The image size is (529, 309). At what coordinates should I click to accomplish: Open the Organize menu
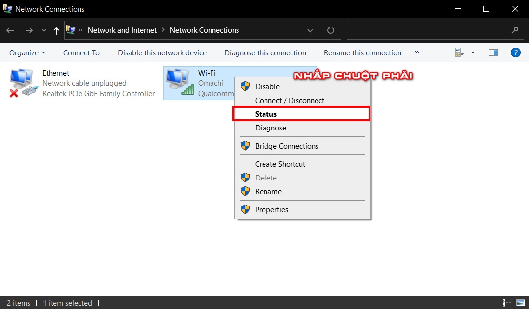[x=27, y=53]
